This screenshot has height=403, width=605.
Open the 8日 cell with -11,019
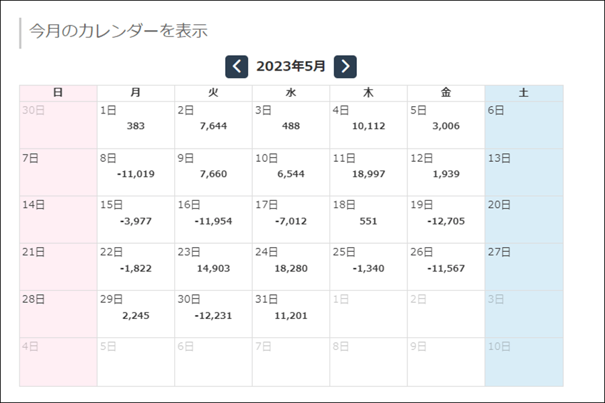pyautogui.click(x=136, y=173)
